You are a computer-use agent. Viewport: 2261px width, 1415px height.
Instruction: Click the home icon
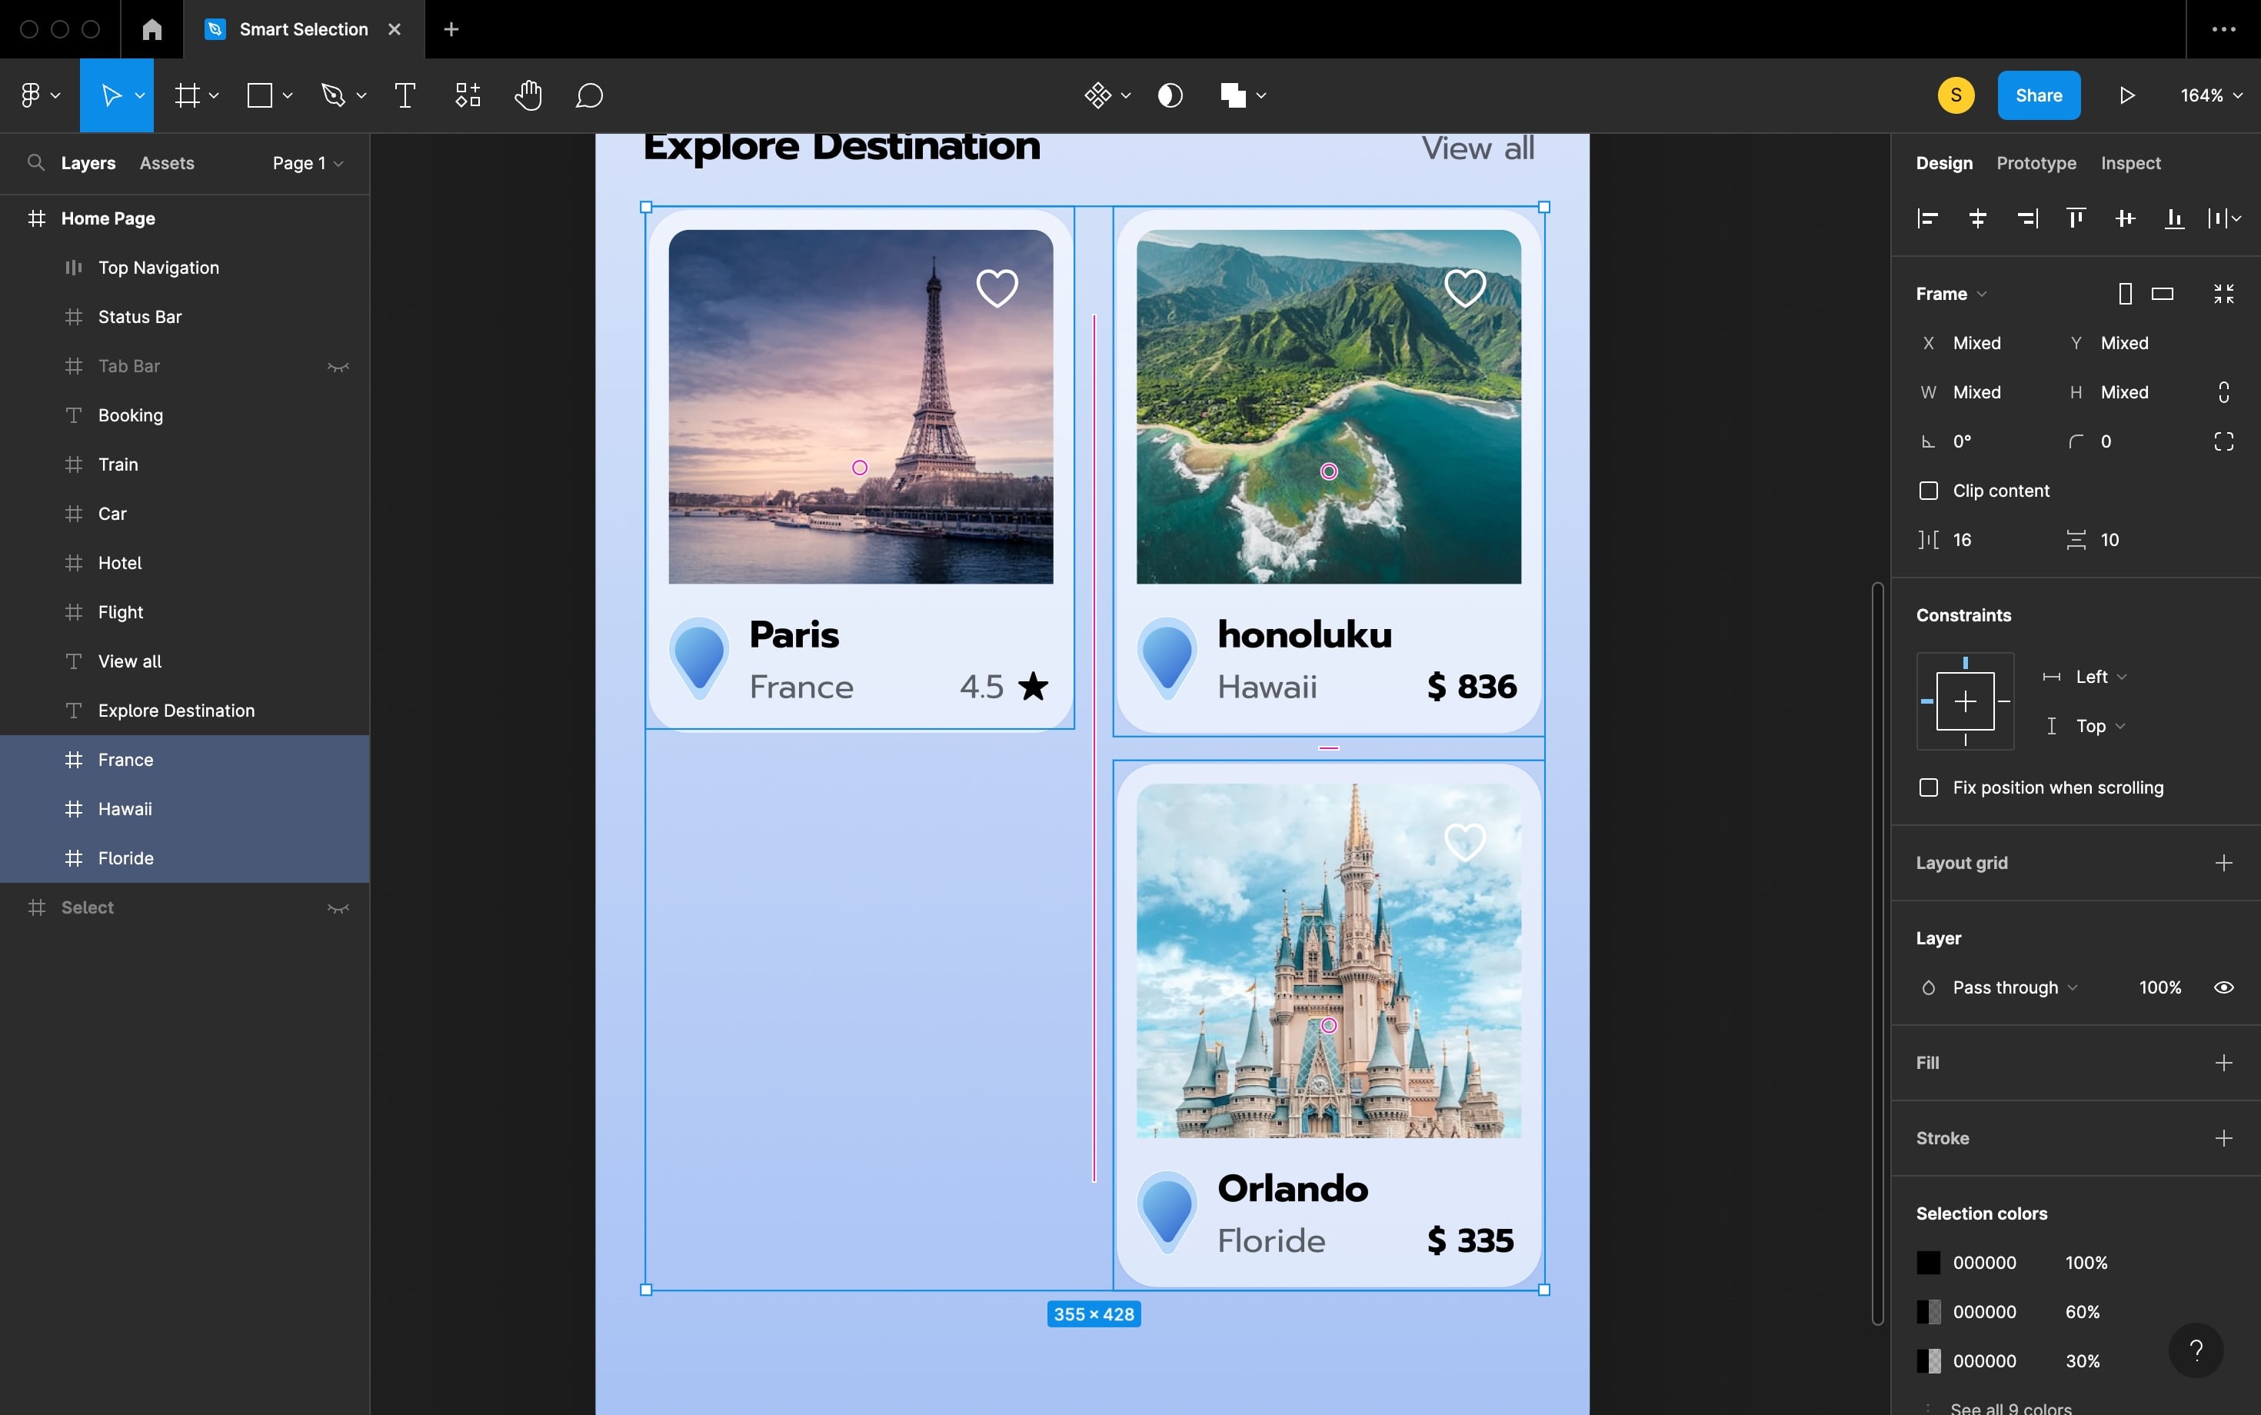[x=152, y=29]
